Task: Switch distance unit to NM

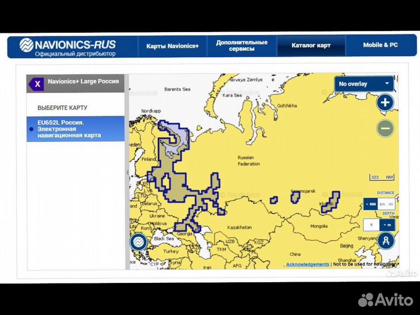Action: [371, 204]
